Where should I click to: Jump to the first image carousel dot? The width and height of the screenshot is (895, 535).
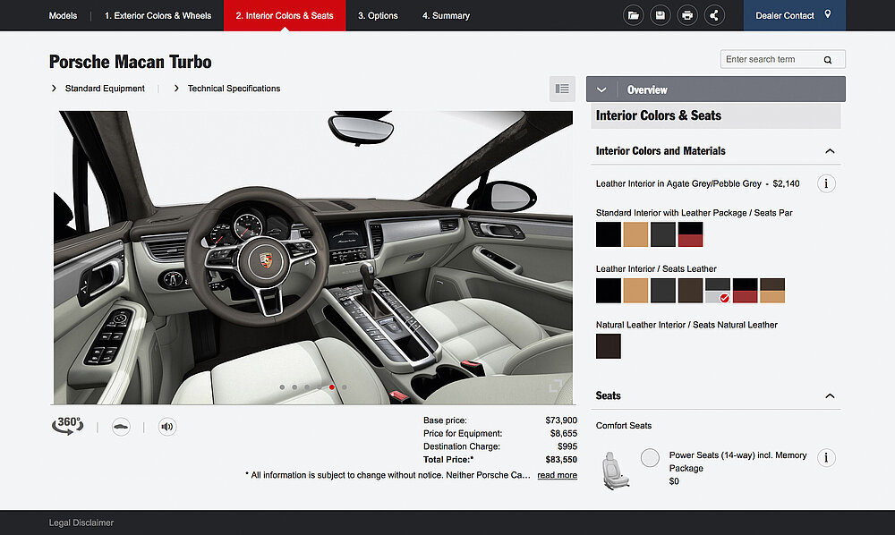tap(282, 387)
